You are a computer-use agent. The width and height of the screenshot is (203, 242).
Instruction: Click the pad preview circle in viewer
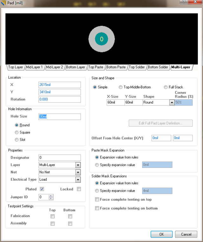101,39
